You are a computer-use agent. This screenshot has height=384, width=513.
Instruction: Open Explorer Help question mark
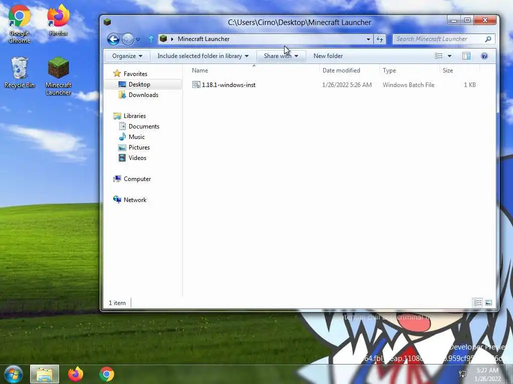(484, 56)
